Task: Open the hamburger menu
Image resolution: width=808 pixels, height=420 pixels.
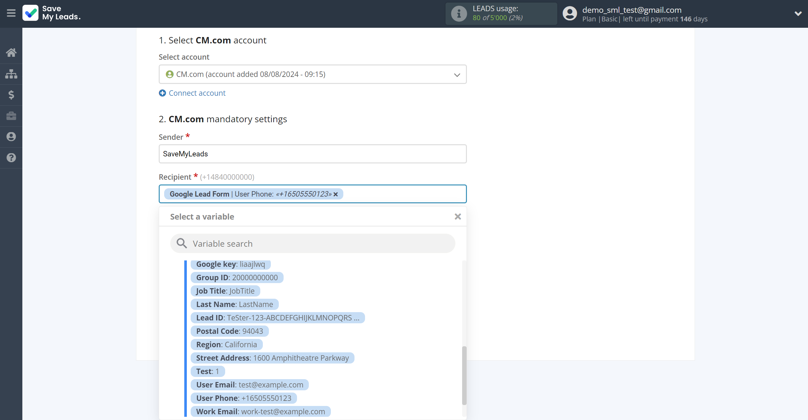Action: pyautogui.click(x=11, y=13)
